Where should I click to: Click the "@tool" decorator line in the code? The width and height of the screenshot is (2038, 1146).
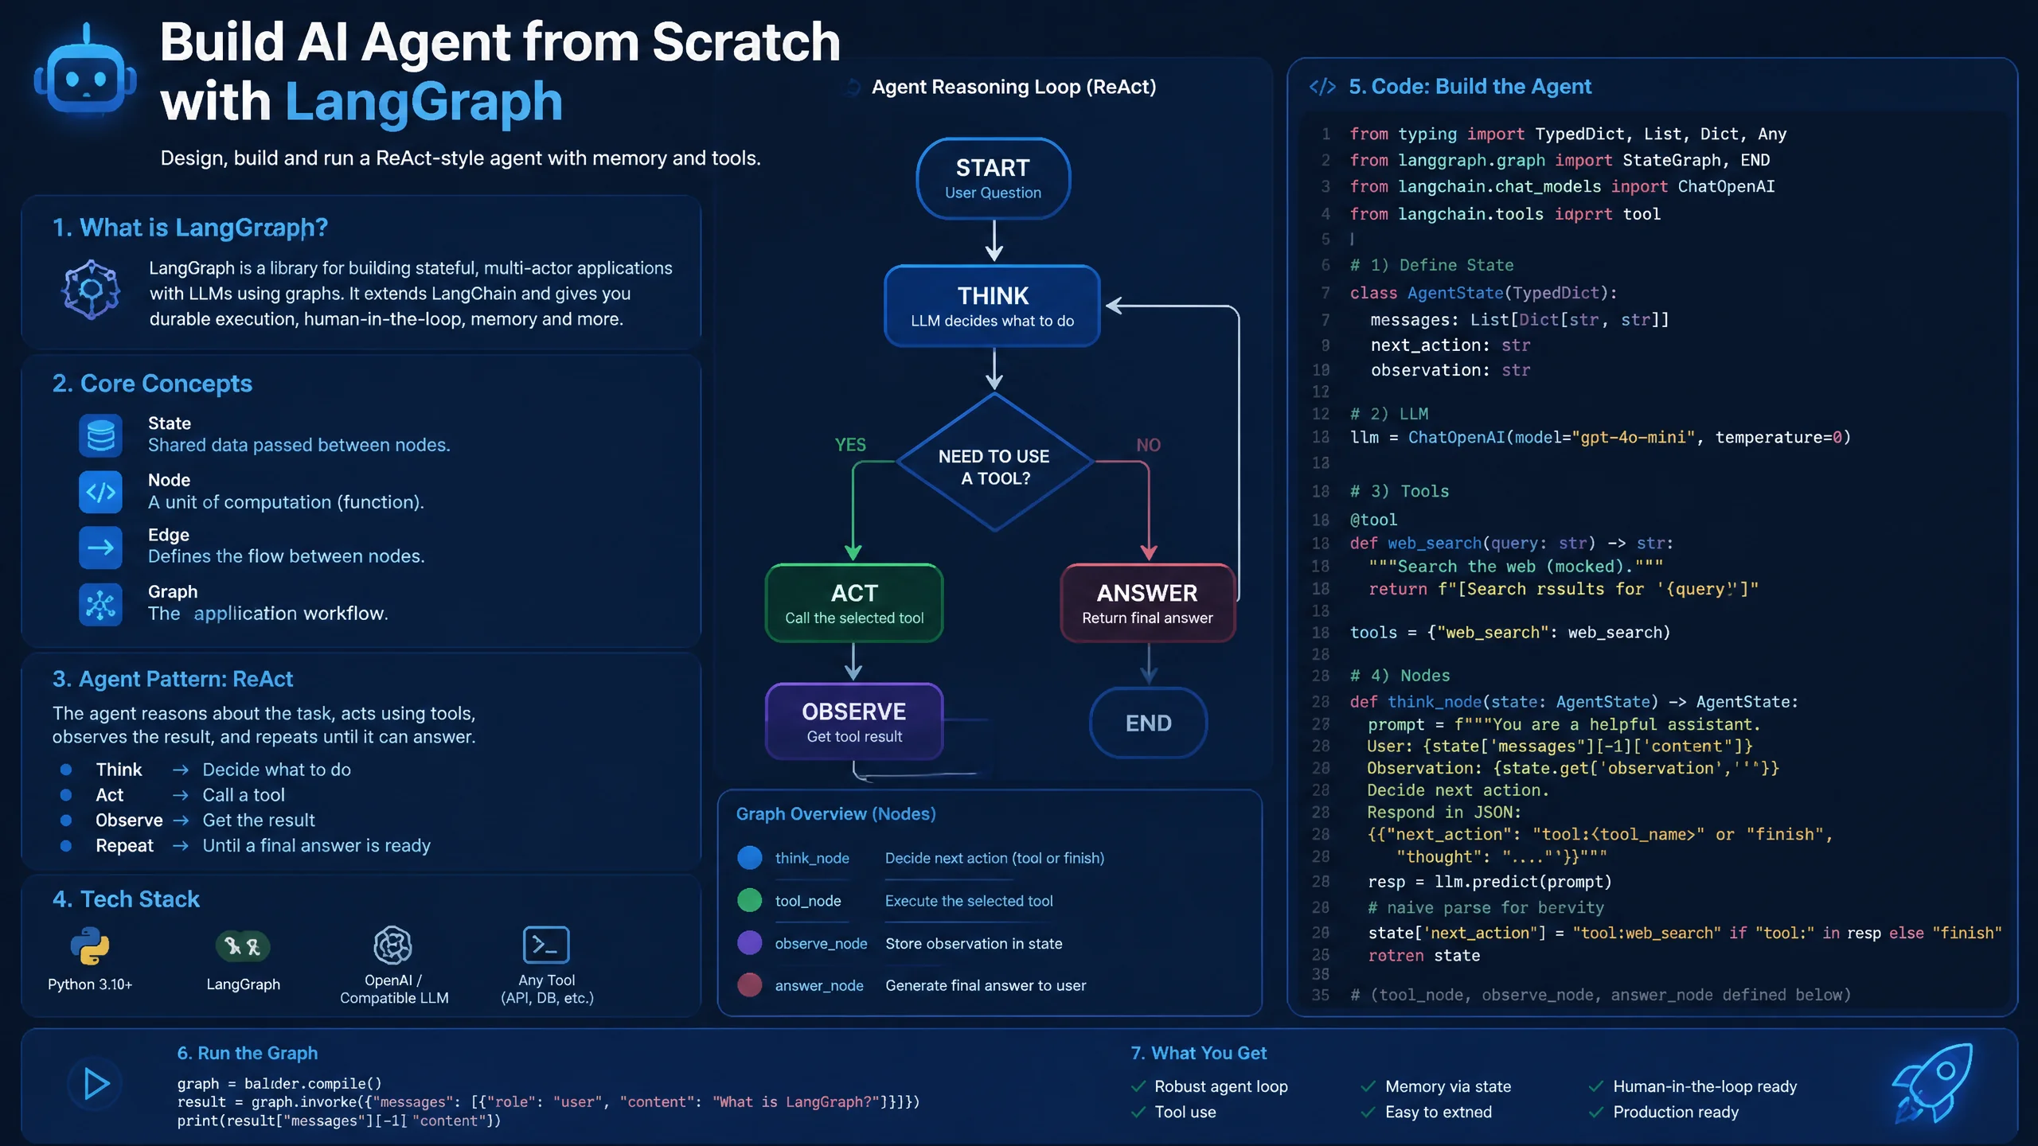1373,520
